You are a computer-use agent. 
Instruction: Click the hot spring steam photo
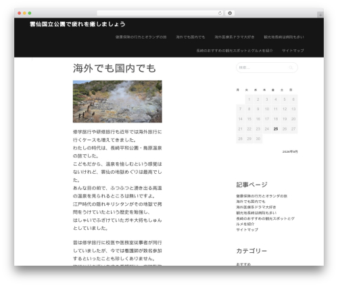click(118, 101)
